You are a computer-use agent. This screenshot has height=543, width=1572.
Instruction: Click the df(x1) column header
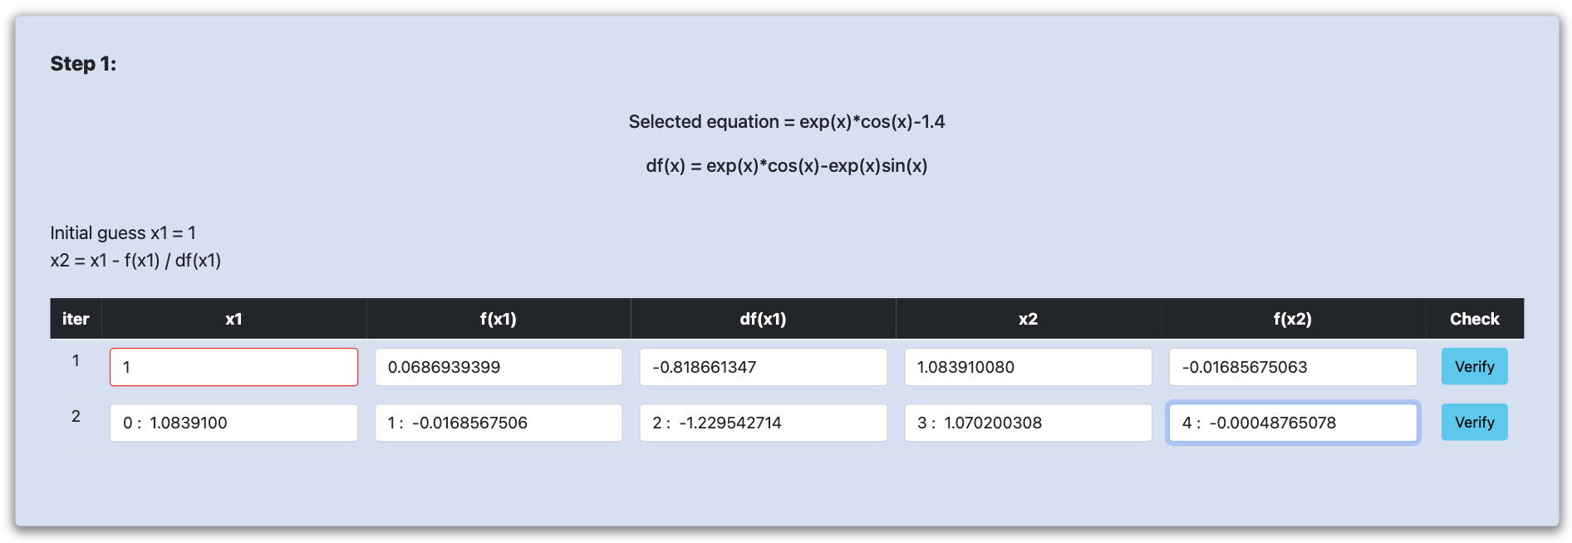coord(763,319)
